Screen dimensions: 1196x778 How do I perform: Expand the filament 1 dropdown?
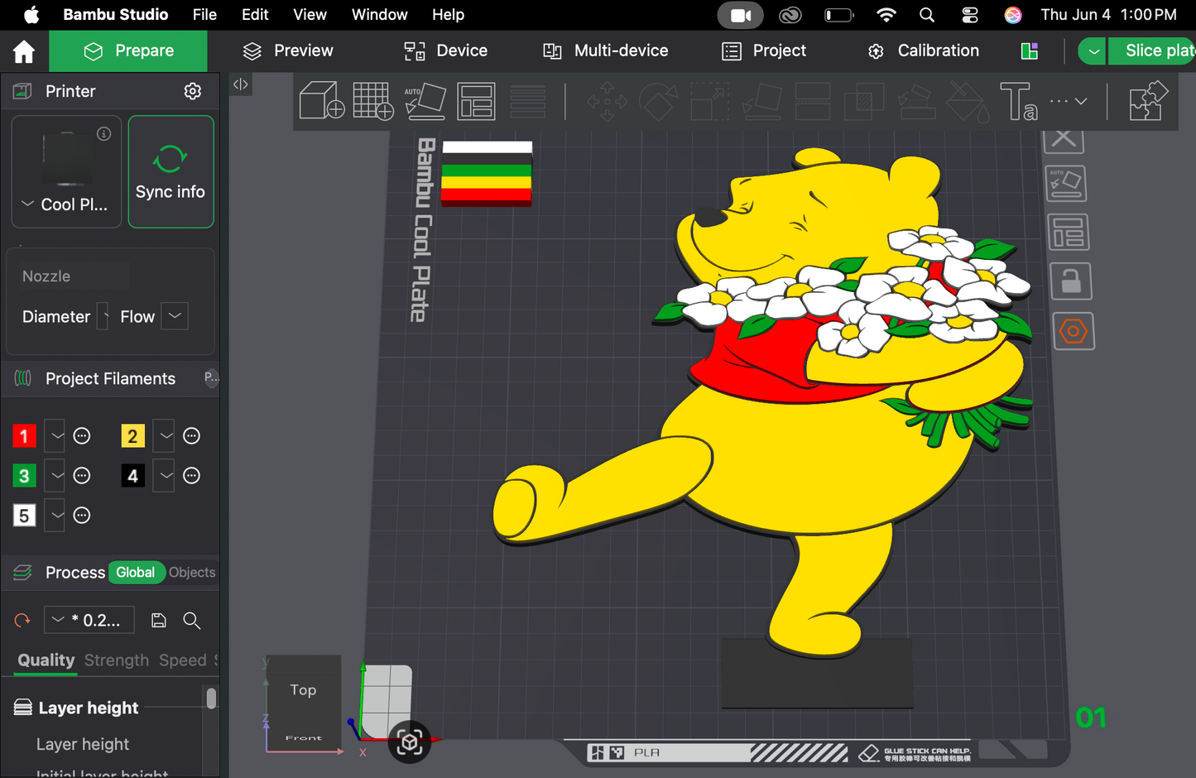(x=56, y=436)
